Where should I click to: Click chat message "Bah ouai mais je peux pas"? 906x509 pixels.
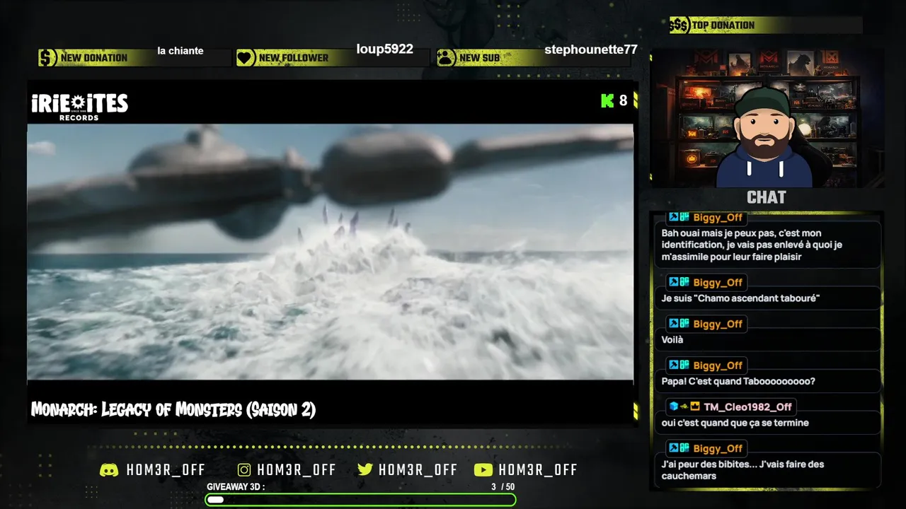pos(752,245)
